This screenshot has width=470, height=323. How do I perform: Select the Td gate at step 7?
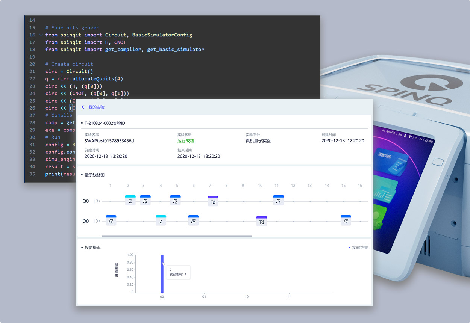pyautogui.click(x=213, y=201)
